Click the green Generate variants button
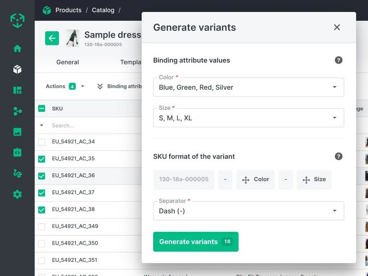This screenshot has width=368, height=276. 196,242
